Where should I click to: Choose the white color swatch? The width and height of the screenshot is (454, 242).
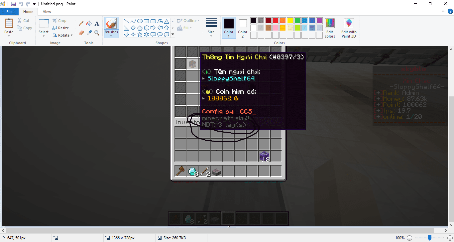tap(254, 28)
